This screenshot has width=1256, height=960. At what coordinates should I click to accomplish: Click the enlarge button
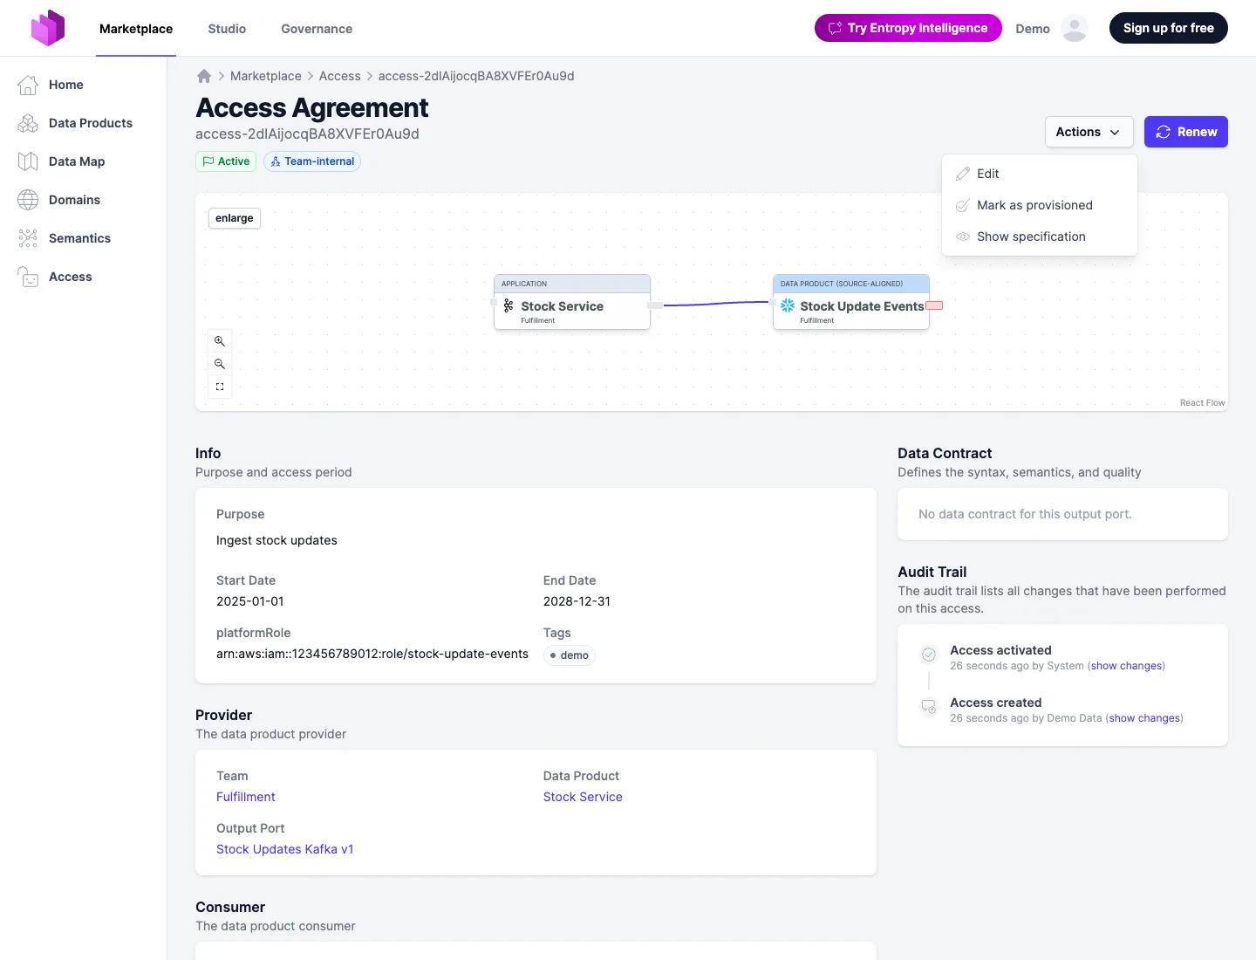pos(235,218)
